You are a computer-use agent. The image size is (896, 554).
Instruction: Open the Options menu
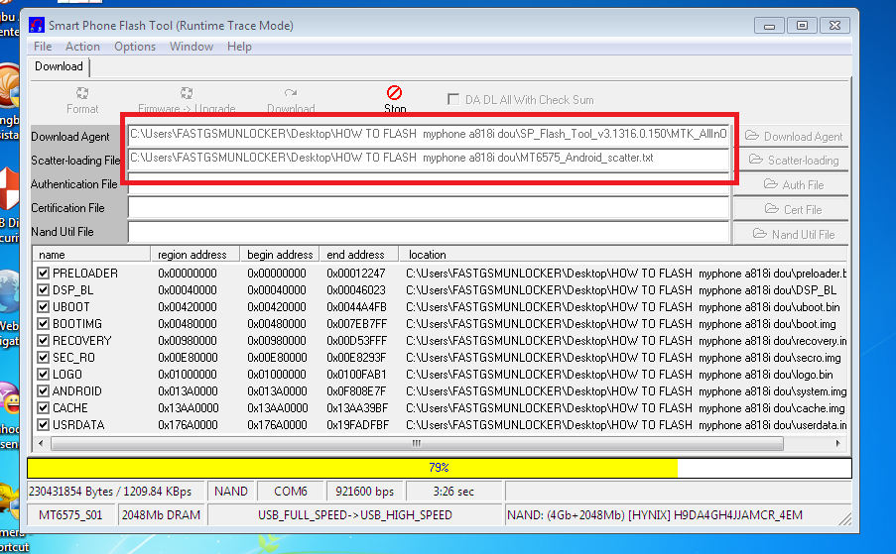click(x=135, y=47)
